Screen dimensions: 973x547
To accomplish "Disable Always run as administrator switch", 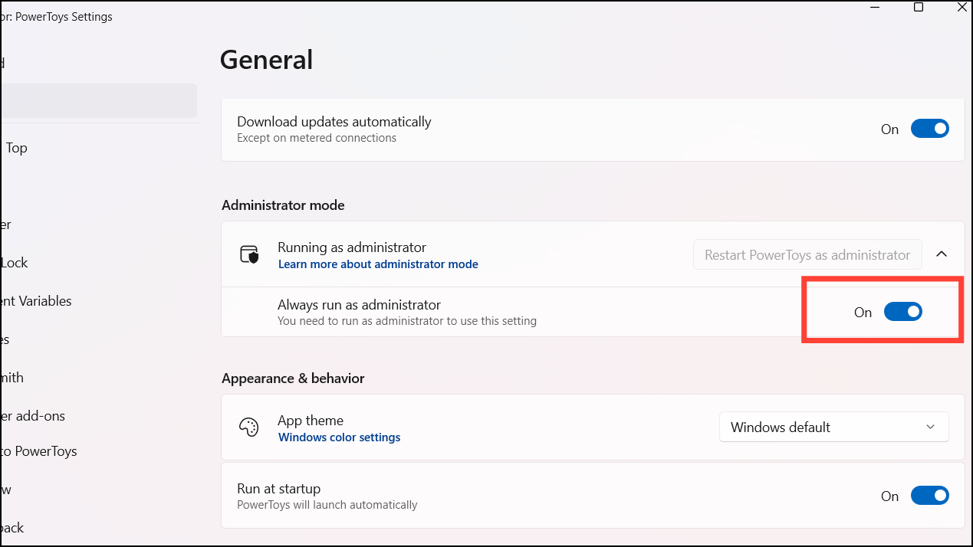I will point(902,312).
